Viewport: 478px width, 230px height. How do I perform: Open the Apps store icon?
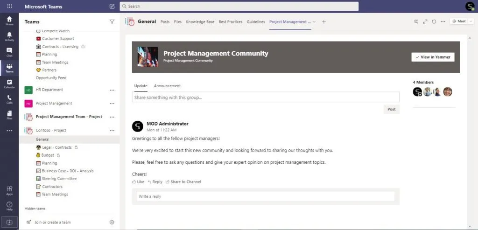(x=9, y=190)
